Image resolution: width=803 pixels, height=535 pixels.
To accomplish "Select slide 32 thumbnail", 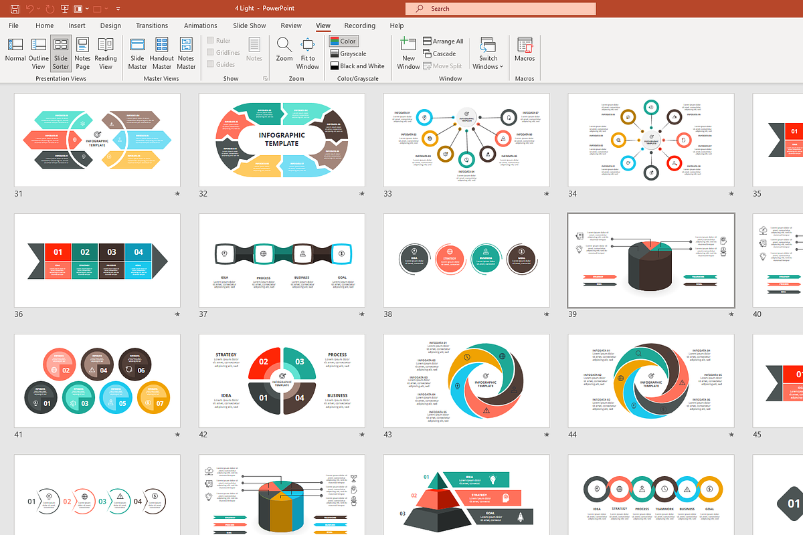I will pos(282,140).
